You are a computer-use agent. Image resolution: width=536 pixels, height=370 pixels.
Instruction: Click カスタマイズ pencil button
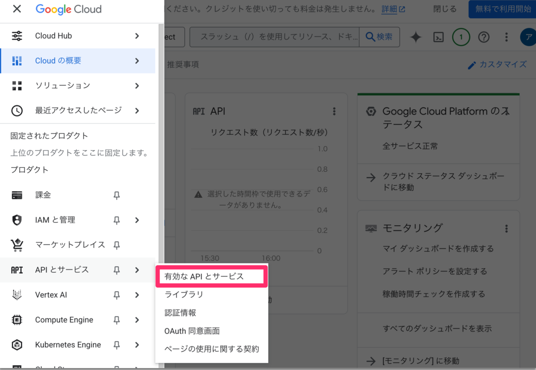click(497, 64)
